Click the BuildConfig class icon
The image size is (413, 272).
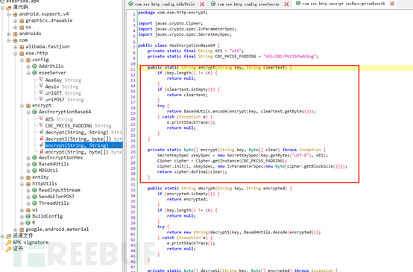coord(28,216)
